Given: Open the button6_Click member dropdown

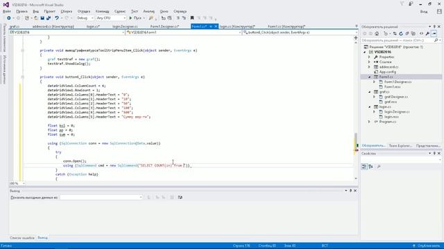Looking at the screenshot, I should 300,33.
